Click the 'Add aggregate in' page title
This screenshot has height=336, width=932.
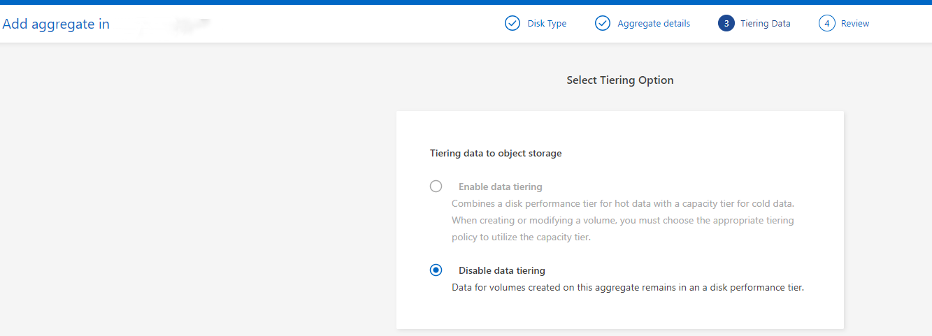click(56, 24)
